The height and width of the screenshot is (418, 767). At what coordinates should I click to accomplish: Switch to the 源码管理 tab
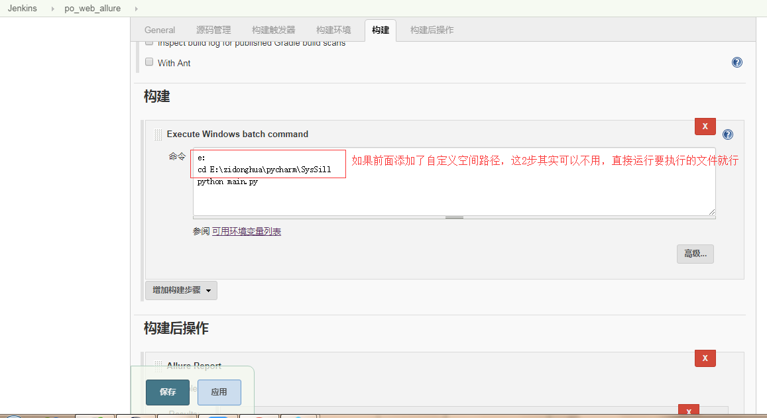[213, 30]
